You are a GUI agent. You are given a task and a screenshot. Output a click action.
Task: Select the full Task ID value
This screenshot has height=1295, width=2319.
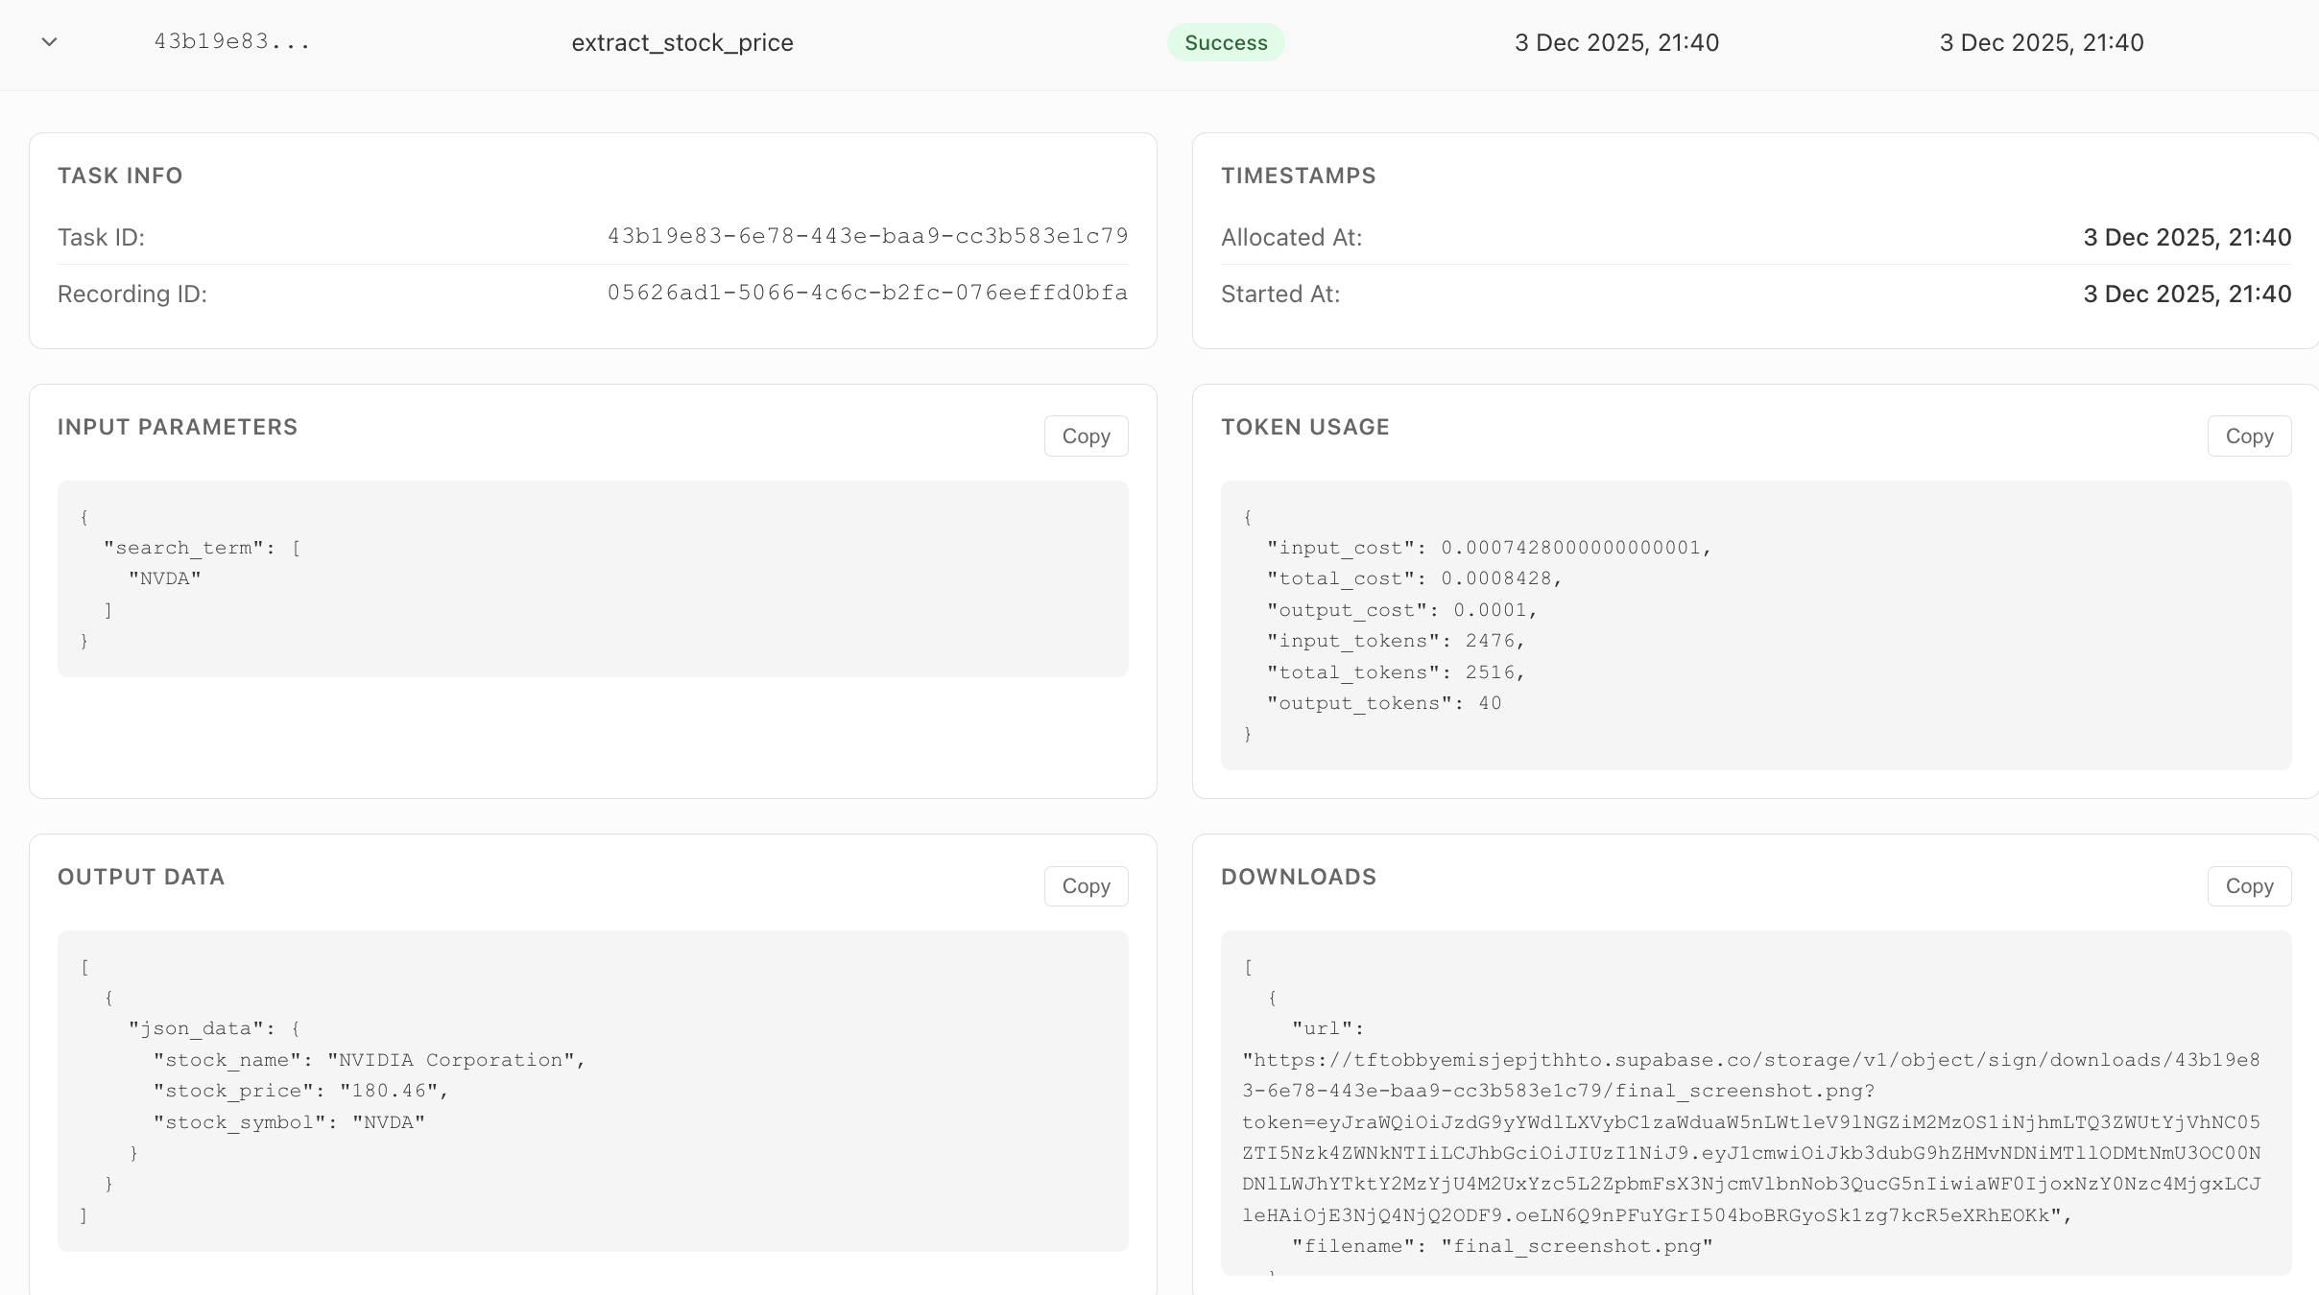tap(868, 236)
